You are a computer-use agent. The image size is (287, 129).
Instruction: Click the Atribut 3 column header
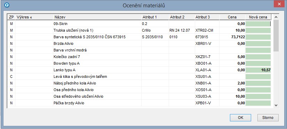click(207, 17)
